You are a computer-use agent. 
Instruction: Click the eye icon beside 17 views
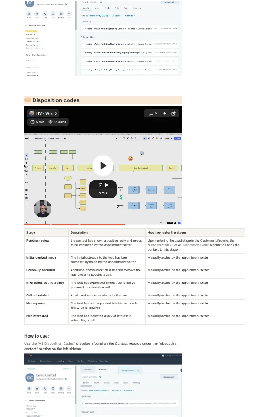click(x=51, y=122)
